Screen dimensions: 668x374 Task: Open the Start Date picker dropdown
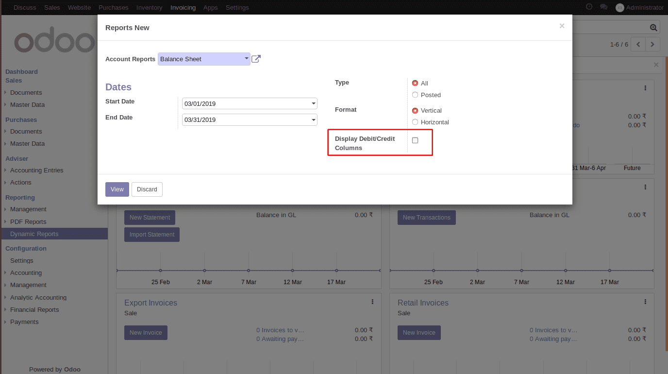tap(314, 103)
